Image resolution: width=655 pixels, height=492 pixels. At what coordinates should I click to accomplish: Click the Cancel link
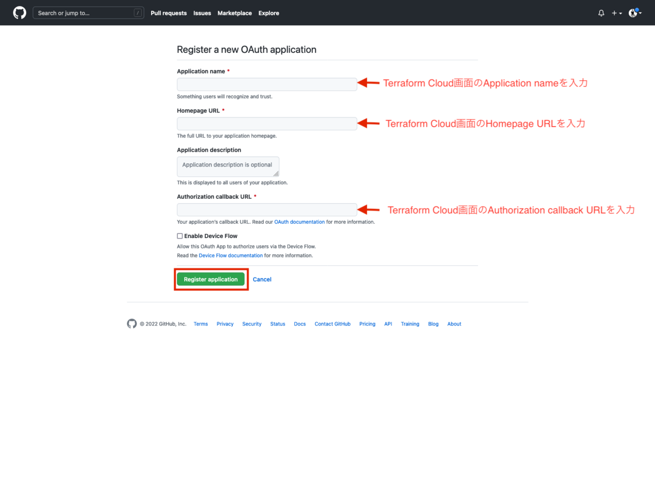262,280
